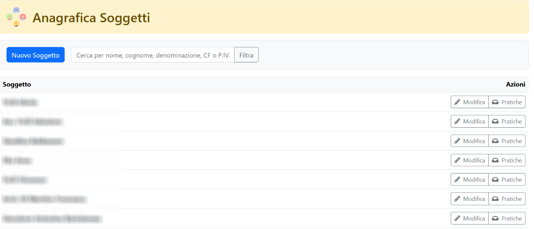Open Pratiche in the sixth subject row
This screenshot has height=229, width=534.
507,199
